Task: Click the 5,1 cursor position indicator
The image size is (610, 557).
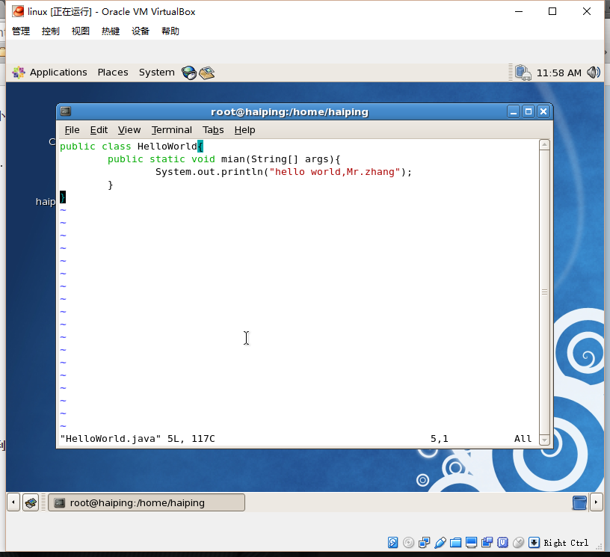Action: pyautogui.click(x=440, y=439)
